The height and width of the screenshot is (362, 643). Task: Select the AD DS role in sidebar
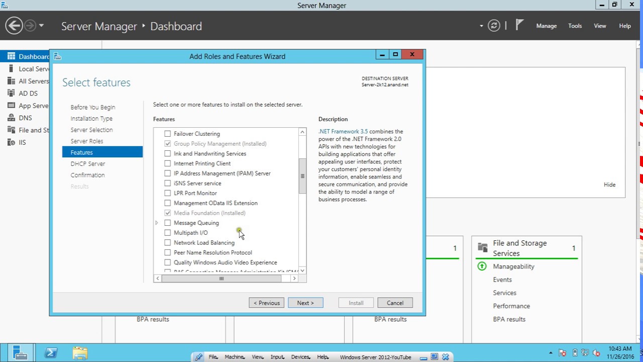28,94
